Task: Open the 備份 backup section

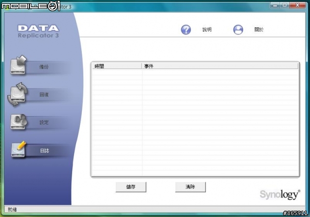Action: pyautogui.click(x=44, y=67)
